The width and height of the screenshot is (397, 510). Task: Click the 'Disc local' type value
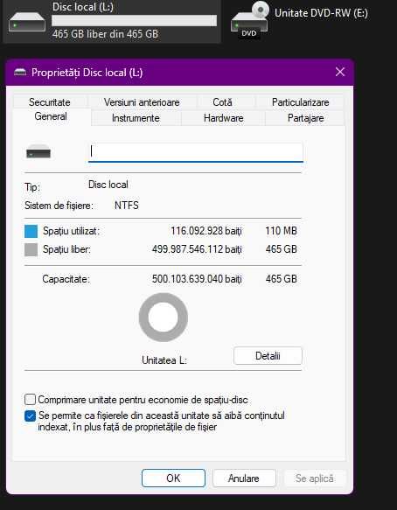click(x=108, y=185)
